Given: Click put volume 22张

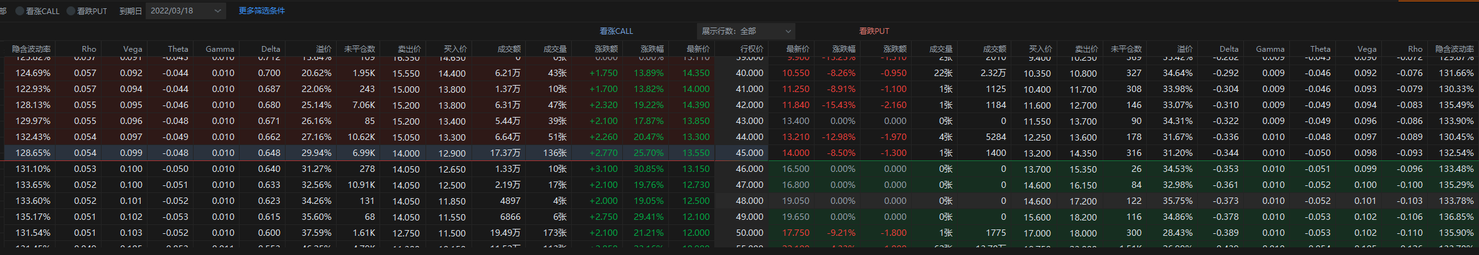Looking at the screenshot, I should 943,73.
